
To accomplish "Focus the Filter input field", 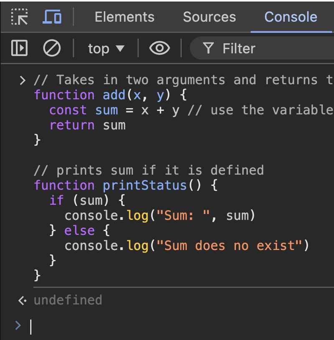I will coord(262,48).
